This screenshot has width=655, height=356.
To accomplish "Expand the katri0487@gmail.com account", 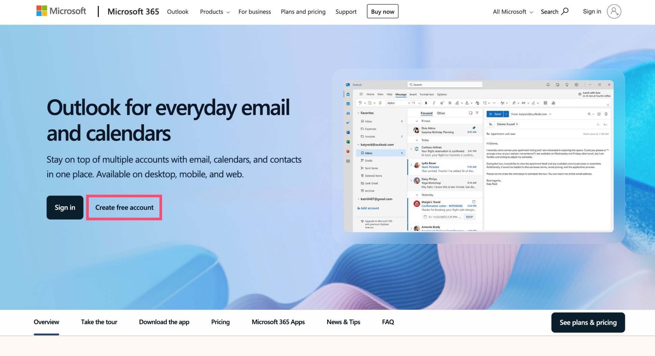I will coord(358,199).
